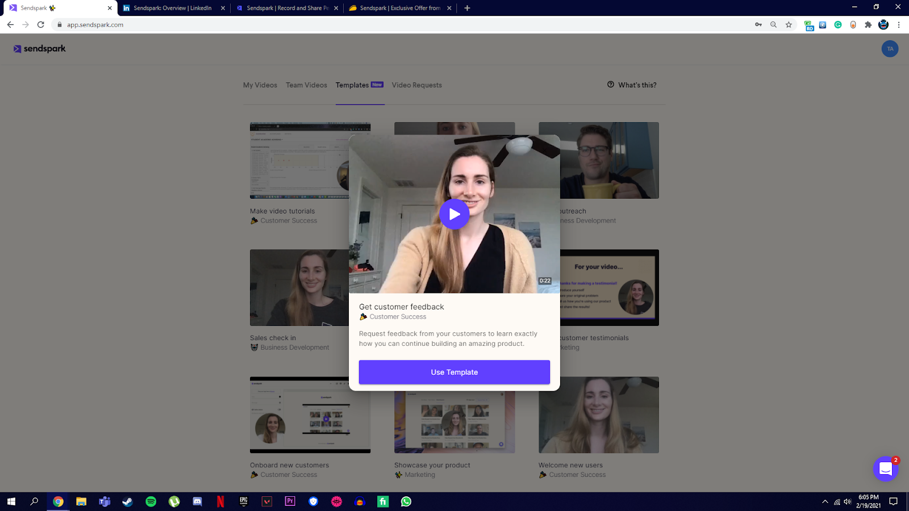Viewport: 909px width, 511px height.
Task: Go back in browser history
Action: [10, 24]
